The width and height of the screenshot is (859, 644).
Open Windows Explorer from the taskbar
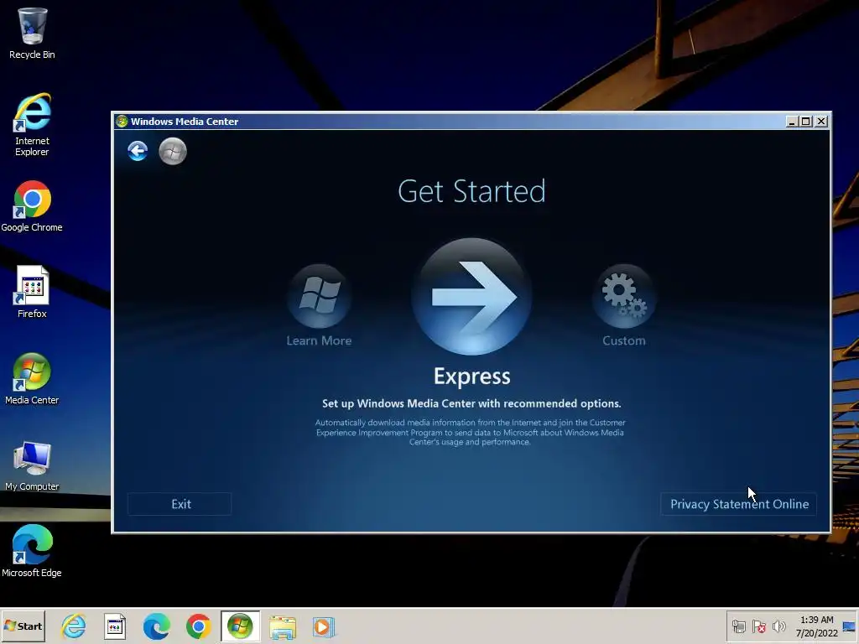pyautogui.click(x=283, y=627)
